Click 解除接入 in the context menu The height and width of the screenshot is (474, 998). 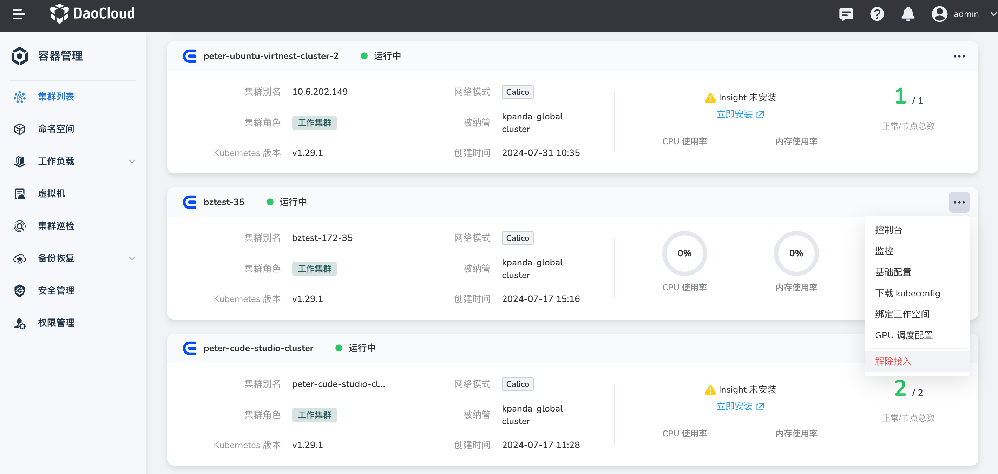[893, 361]
